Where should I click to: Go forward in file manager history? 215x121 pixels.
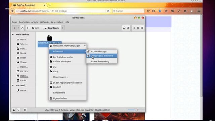tap(18, 28)
